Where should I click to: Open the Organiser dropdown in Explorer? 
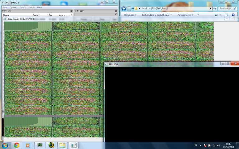pyautogui.click(x=130, y=15)
